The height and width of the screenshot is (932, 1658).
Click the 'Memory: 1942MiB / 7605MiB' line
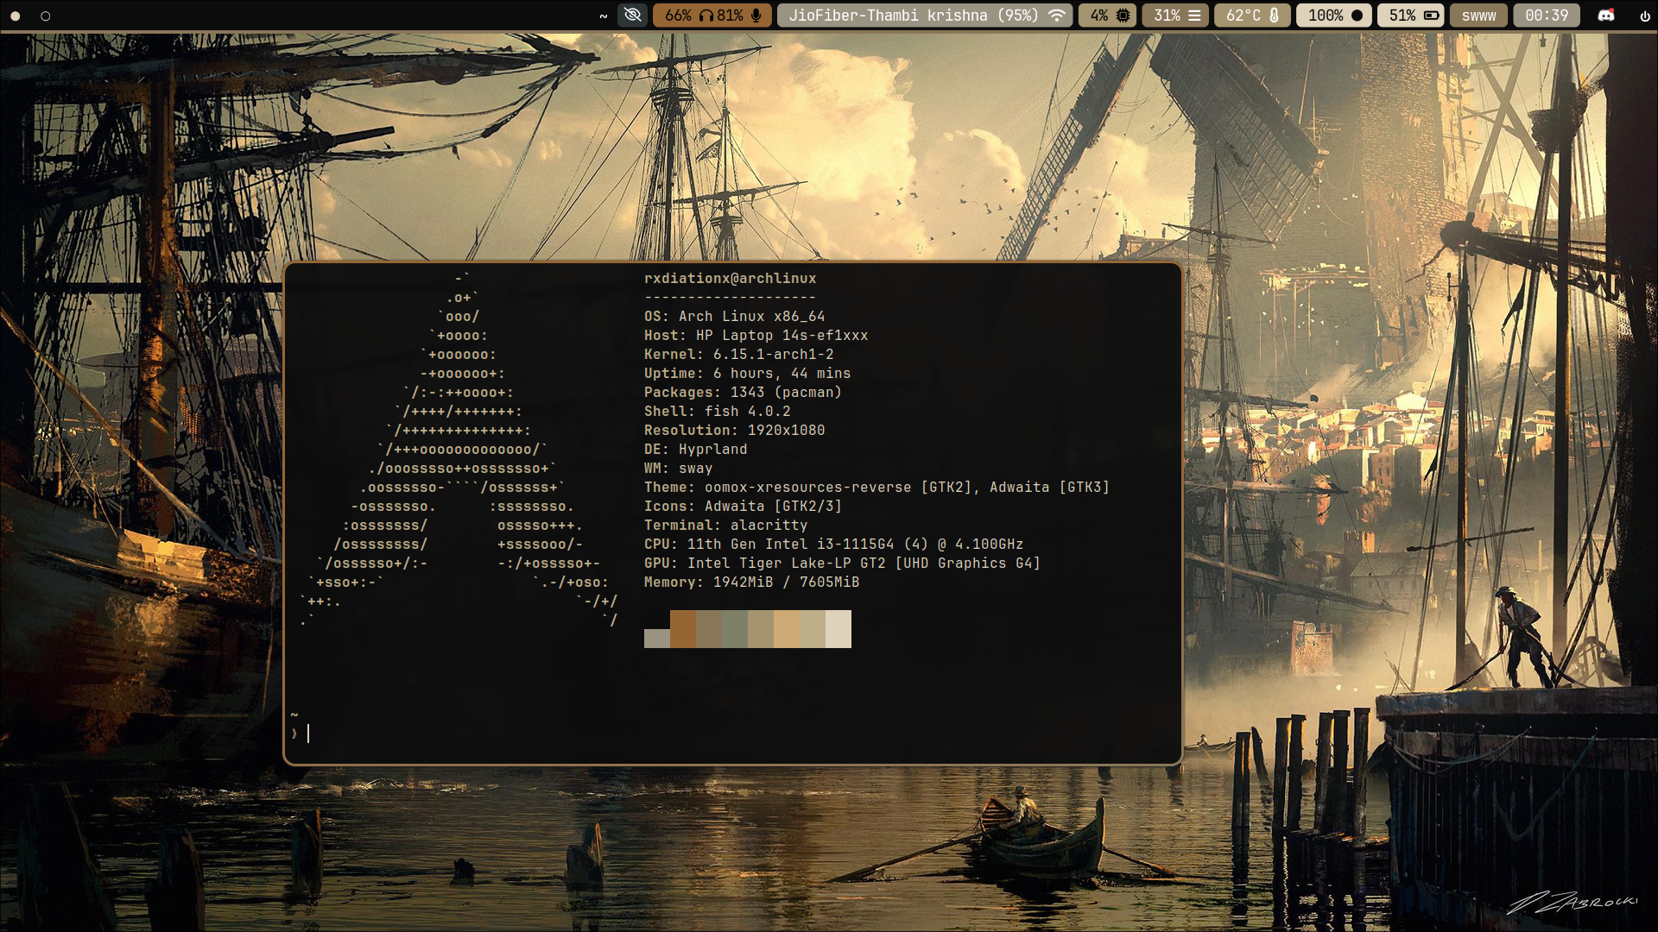pyautogui.click(x=751, y=582)
